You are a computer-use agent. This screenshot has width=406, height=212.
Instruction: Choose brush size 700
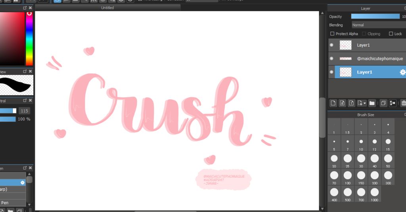click(361, 194)
